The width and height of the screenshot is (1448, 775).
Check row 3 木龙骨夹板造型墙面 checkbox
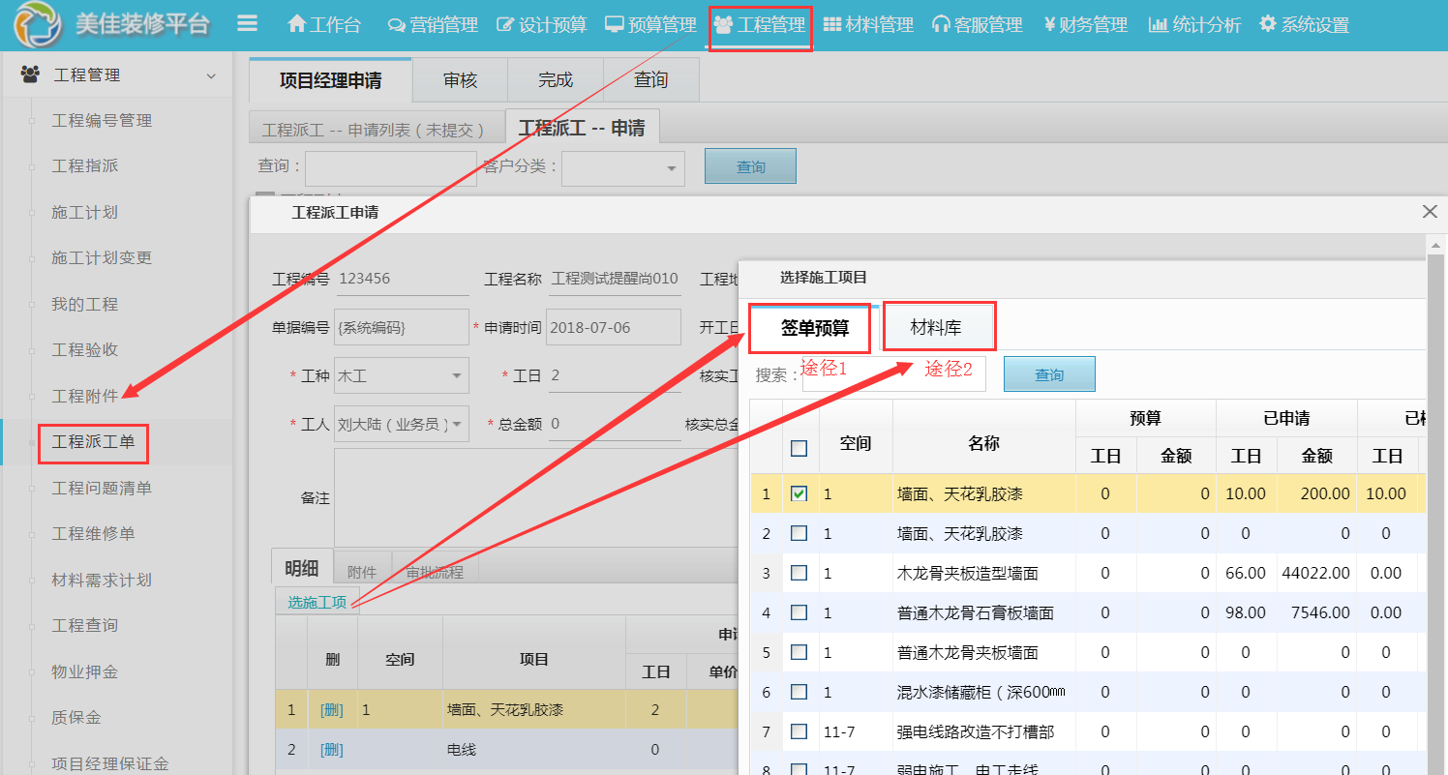(x=799, y=573)
